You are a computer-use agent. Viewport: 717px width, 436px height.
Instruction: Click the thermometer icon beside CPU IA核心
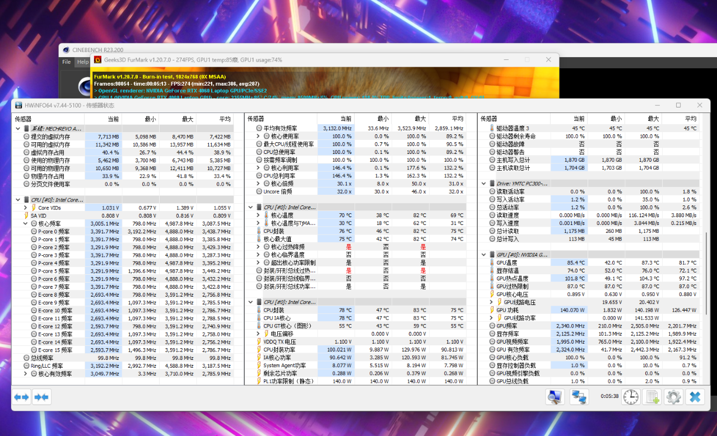point(259,318)
